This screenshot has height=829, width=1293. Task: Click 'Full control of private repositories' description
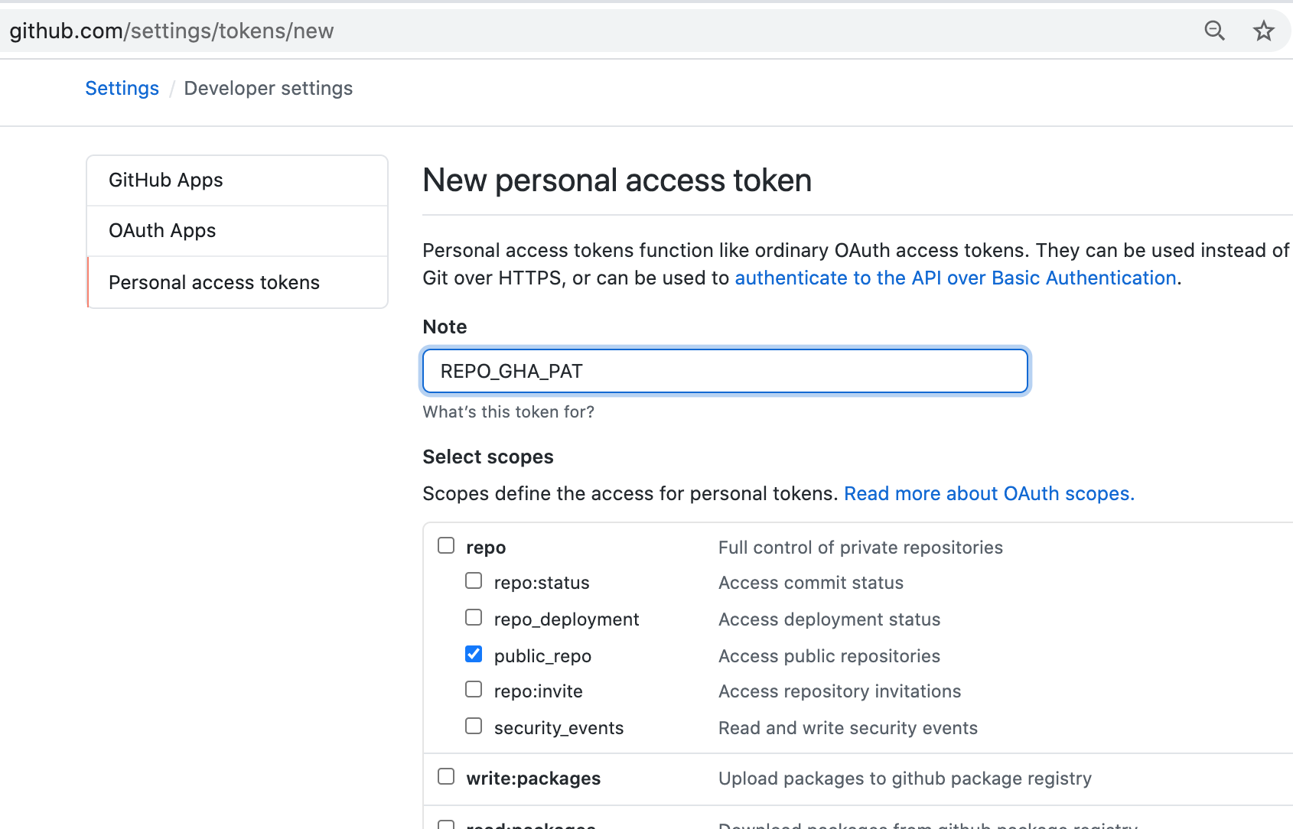(861, 548)
